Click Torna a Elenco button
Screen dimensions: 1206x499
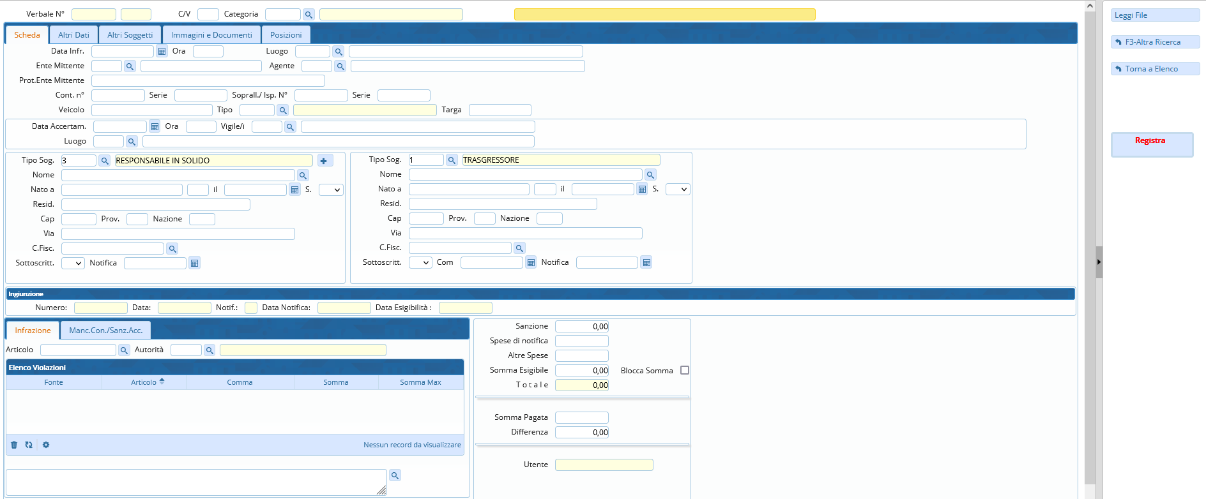[x=1154, y=69]
